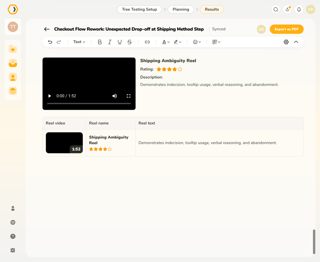
Task: Click the page title Checkout Flow Rework
Action: 129,29
